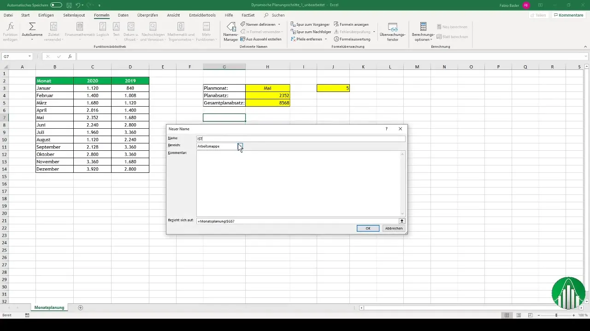The width and height of the screenshot is (590, 331).
Task: Click OK in the Neuer Name dialog
Action: coord(368,228)
